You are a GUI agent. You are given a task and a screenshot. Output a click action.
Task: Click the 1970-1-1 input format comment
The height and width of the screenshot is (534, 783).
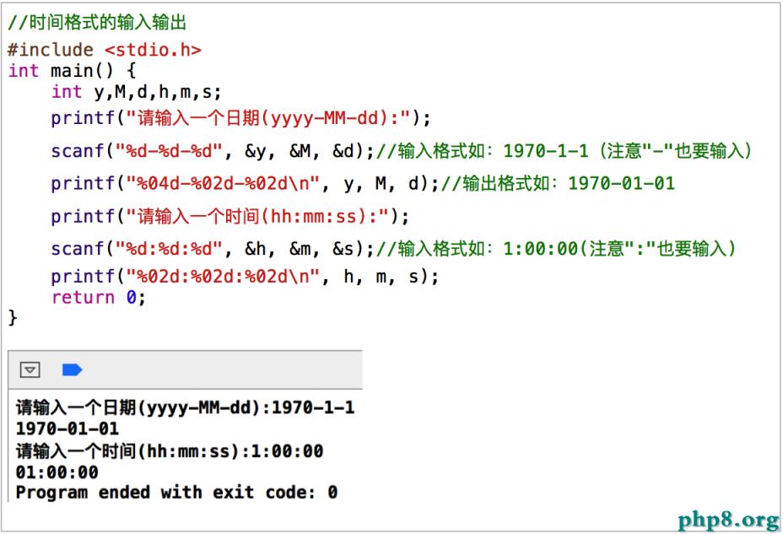tap(564, 151)
